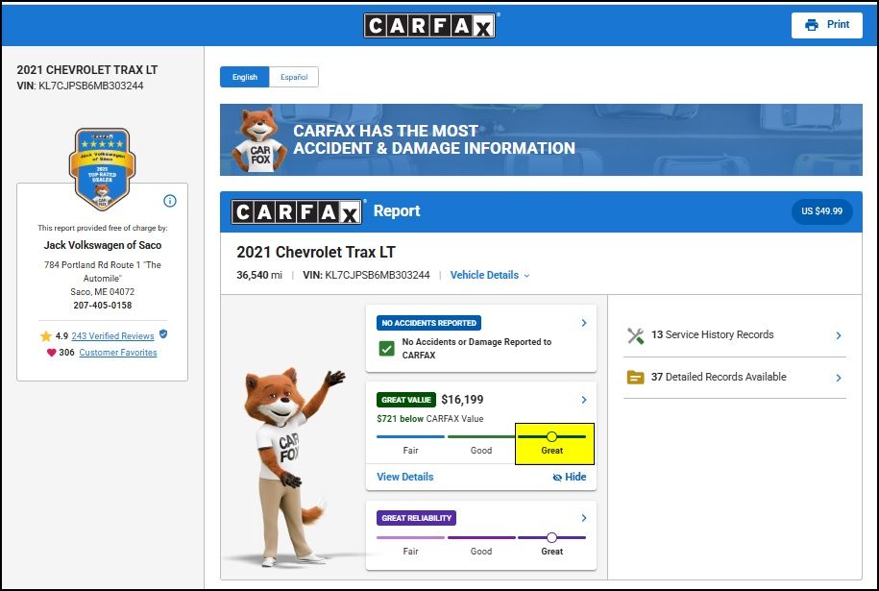The height and width of the screenshot is (591, 879).
Task: Click the CARFAX logo in top header
Action: pos(429,25)
